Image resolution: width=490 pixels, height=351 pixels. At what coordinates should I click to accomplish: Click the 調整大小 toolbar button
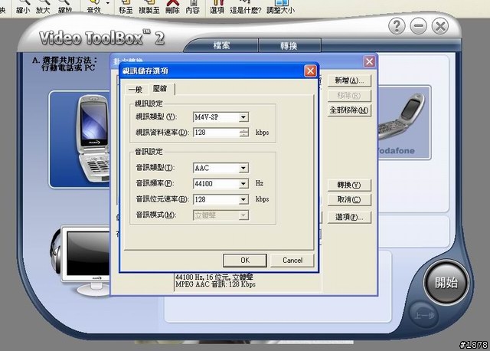click(x=281, y=7)
